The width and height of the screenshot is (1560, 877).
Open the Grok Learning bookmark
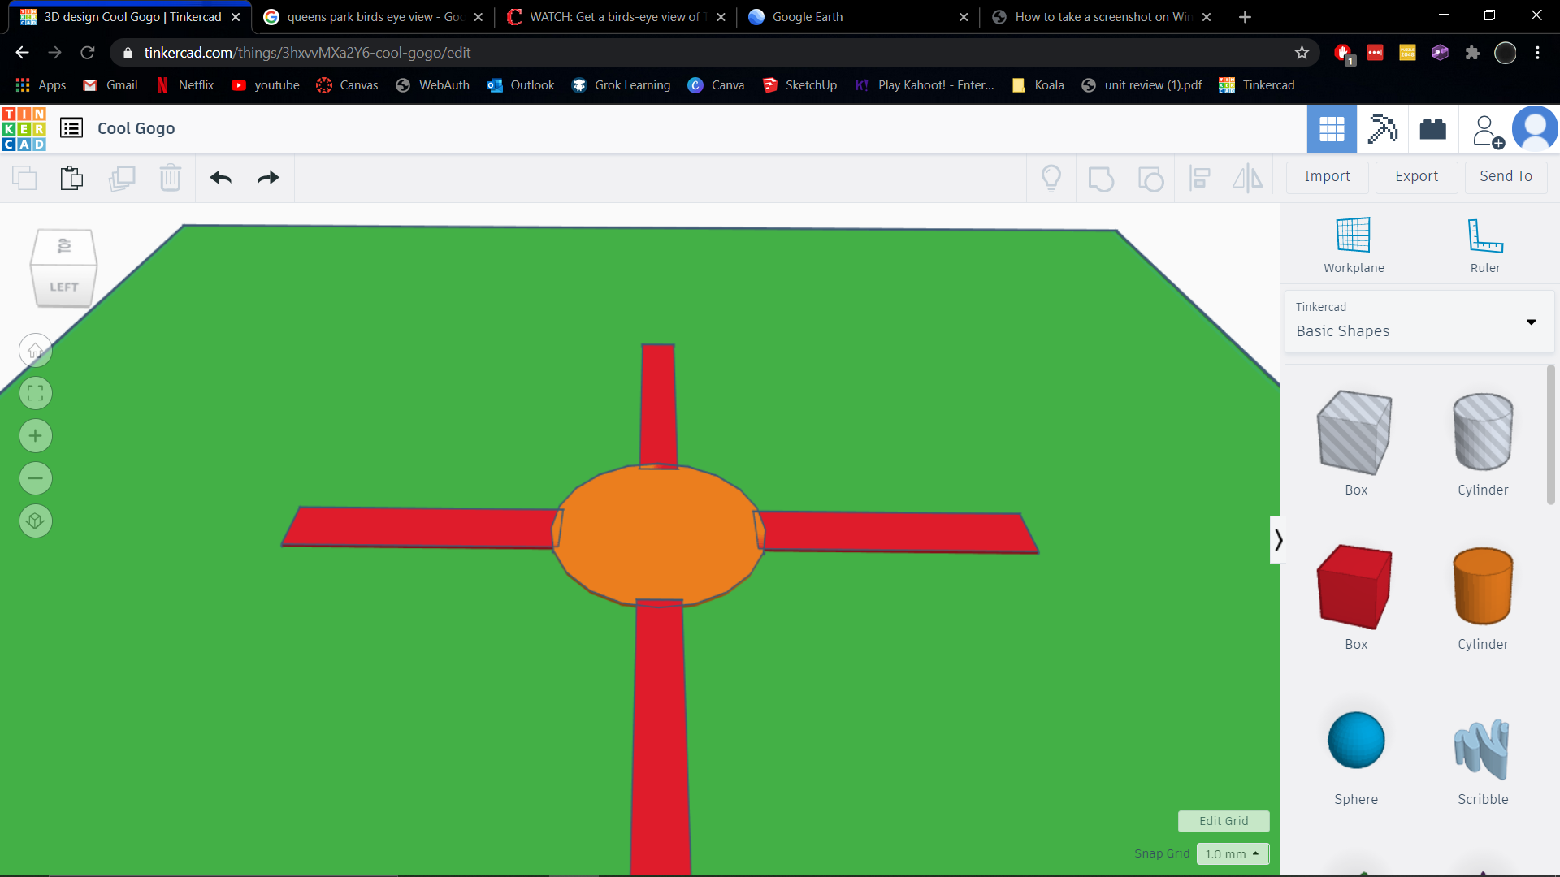coord(622,85)
